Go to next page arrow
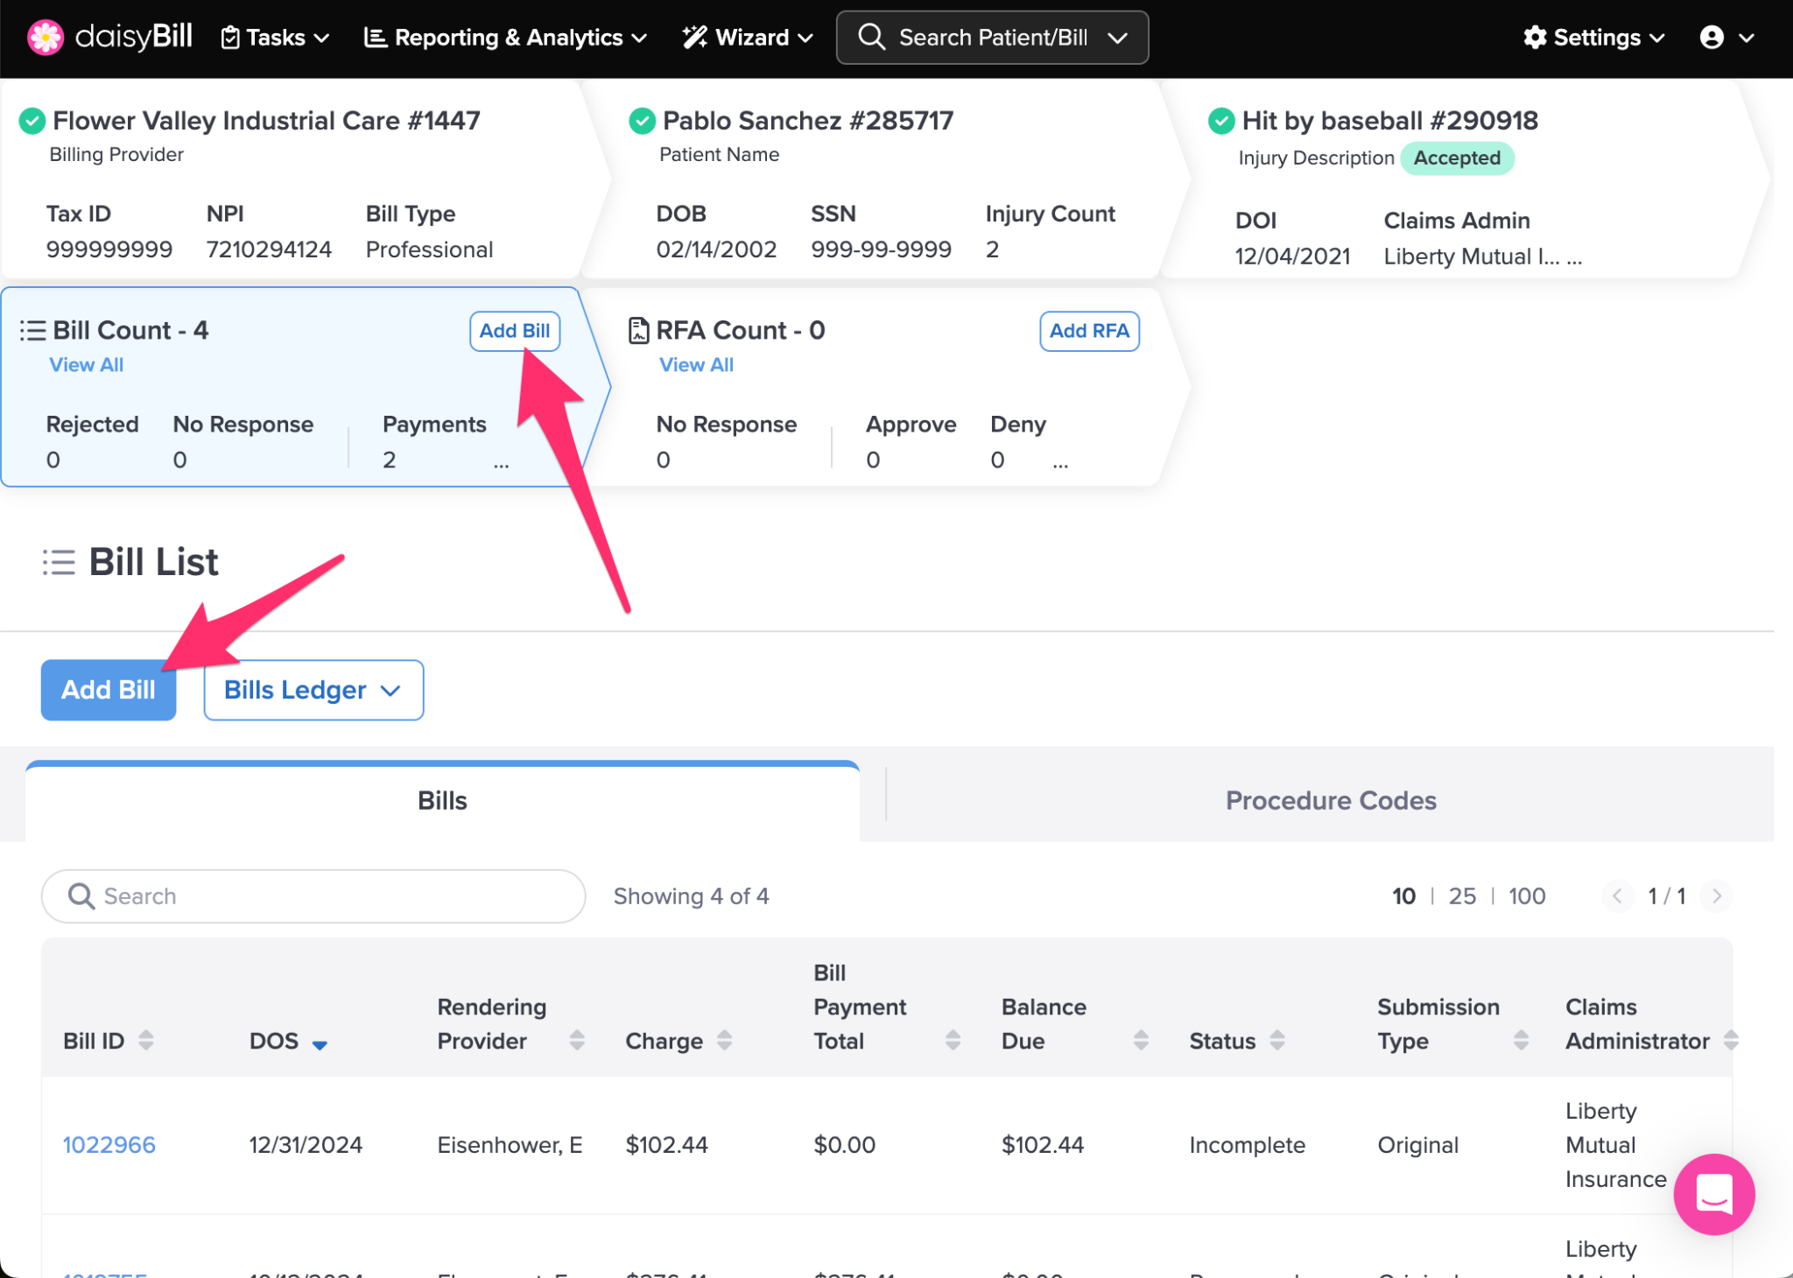This screenshot has width=1793, height=1278. [1716, 895]
